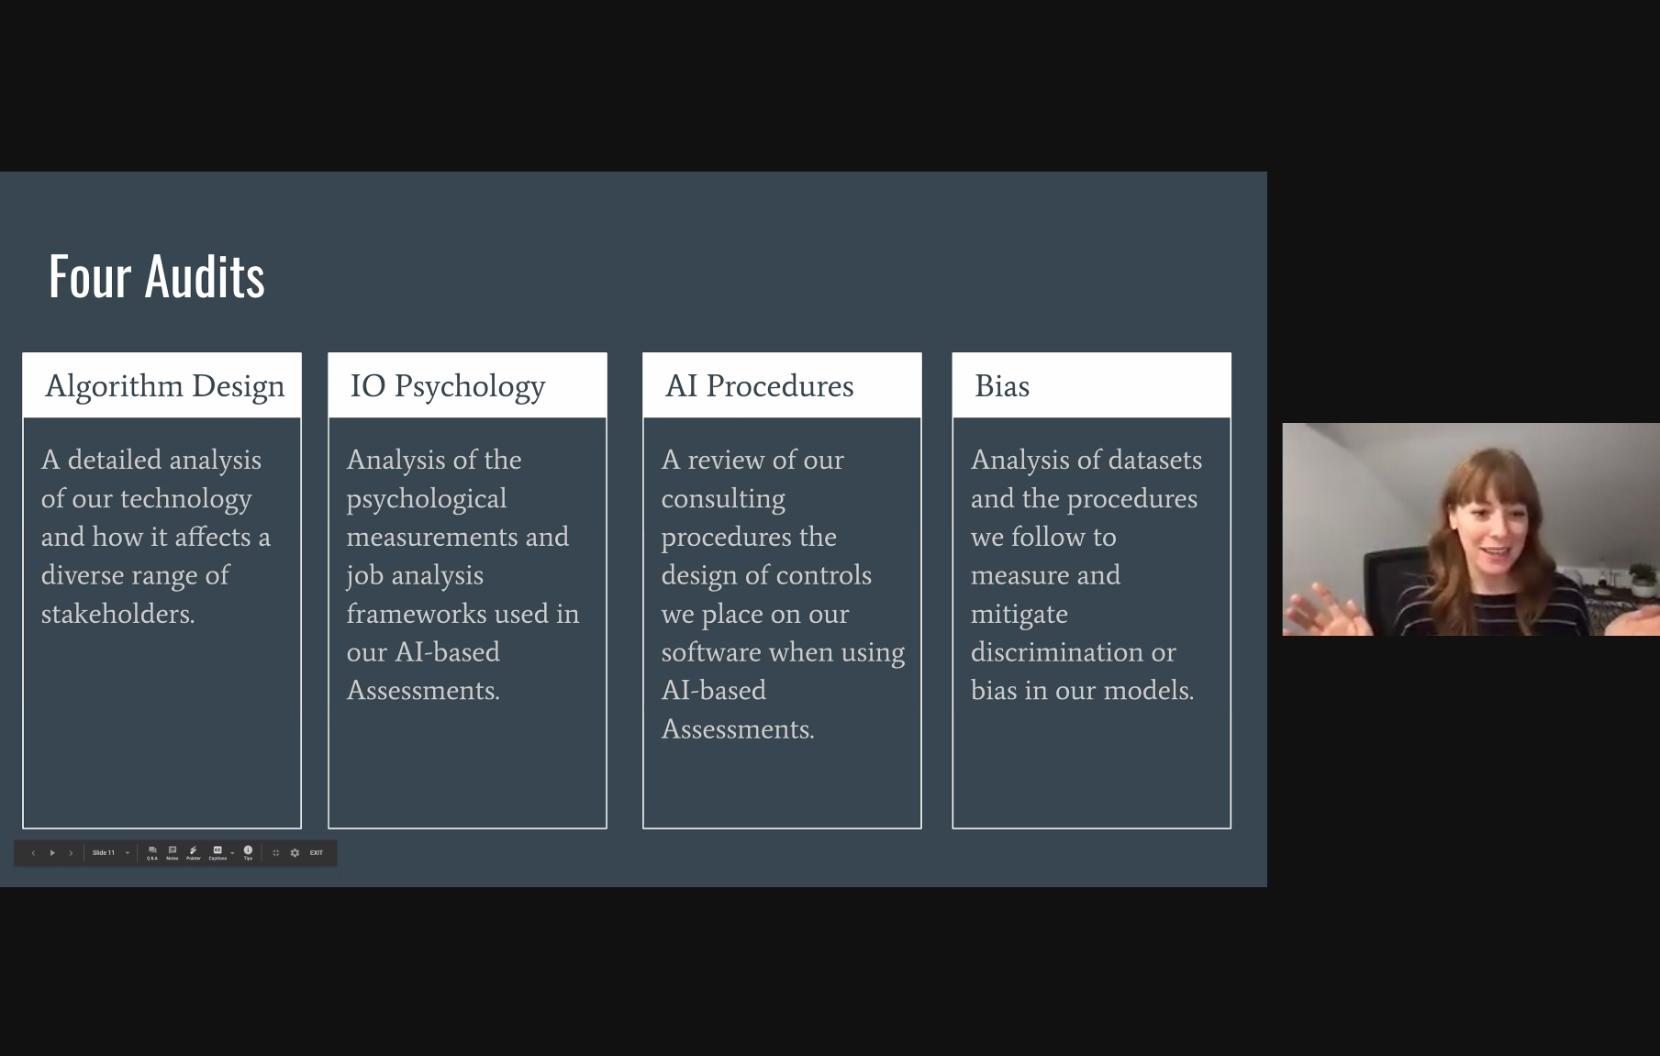Select the IO Psychology heading

point(448,386)
